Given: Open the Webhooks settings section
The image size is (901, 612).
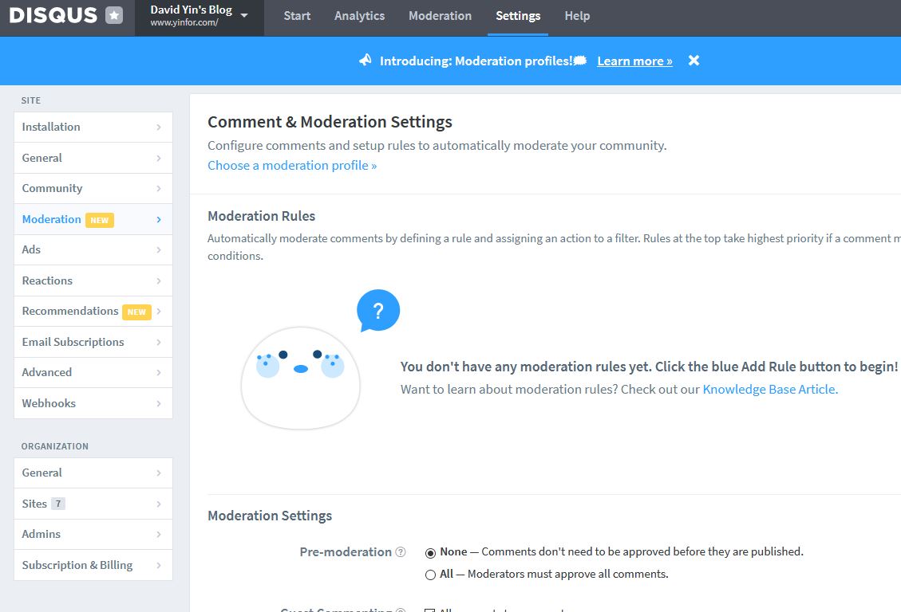Looking at the screenshot, I should coord(93,403).
